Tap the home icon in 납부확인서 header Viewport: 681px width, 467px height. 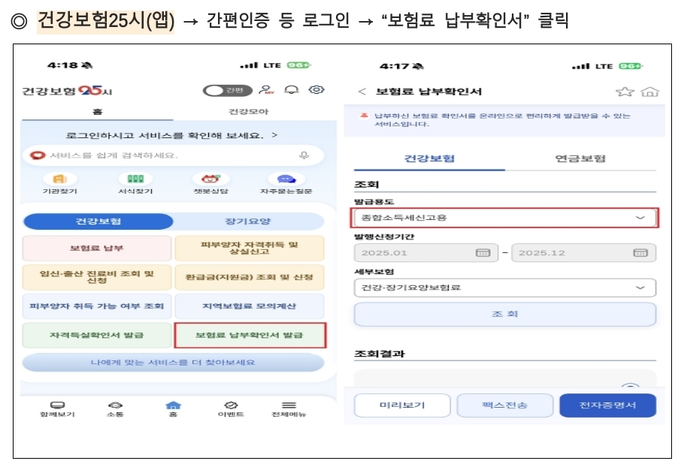[x=650, y=92]
